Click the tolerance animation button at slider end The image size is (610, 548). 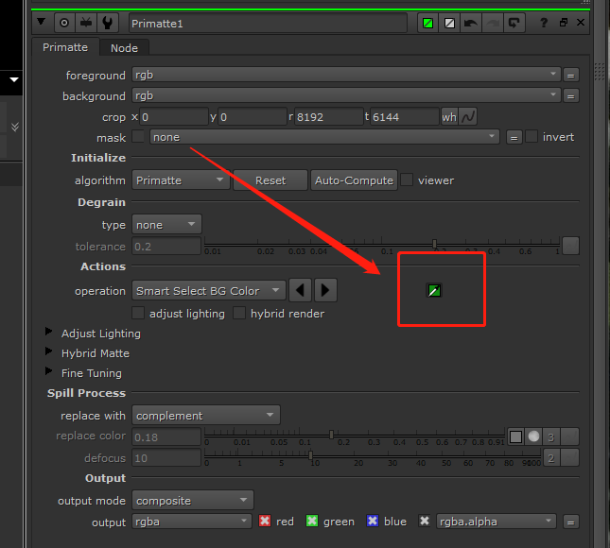pos(570,246)
